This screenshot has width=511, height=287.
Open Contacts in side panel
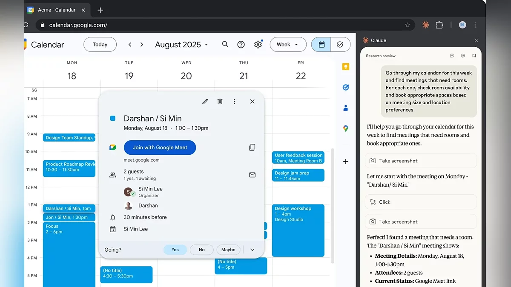346,108
